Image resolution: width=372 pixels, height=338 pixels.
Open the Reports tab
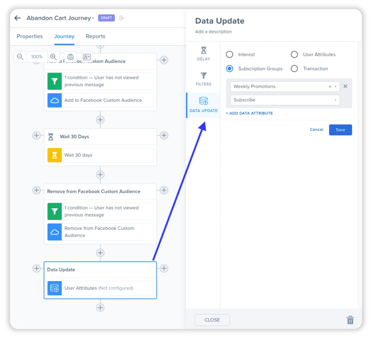click(95, 36)
